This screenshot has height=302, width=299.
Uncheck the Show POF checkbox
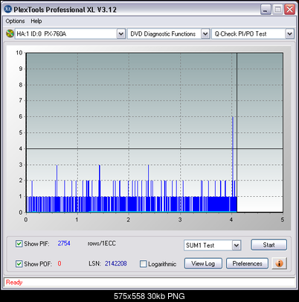pos(19,264)
